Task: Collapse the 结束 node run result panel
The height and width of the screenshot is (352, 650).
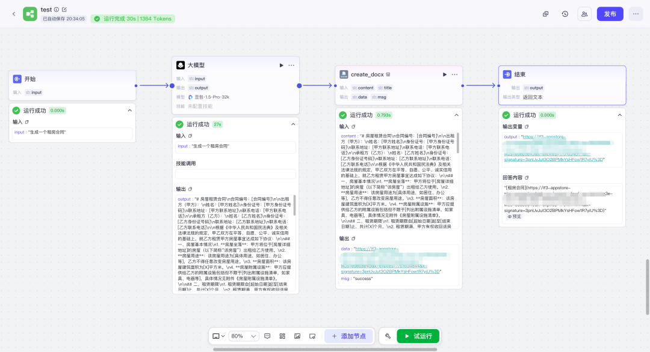Action: pyautogui.click(x=619, y=115)
